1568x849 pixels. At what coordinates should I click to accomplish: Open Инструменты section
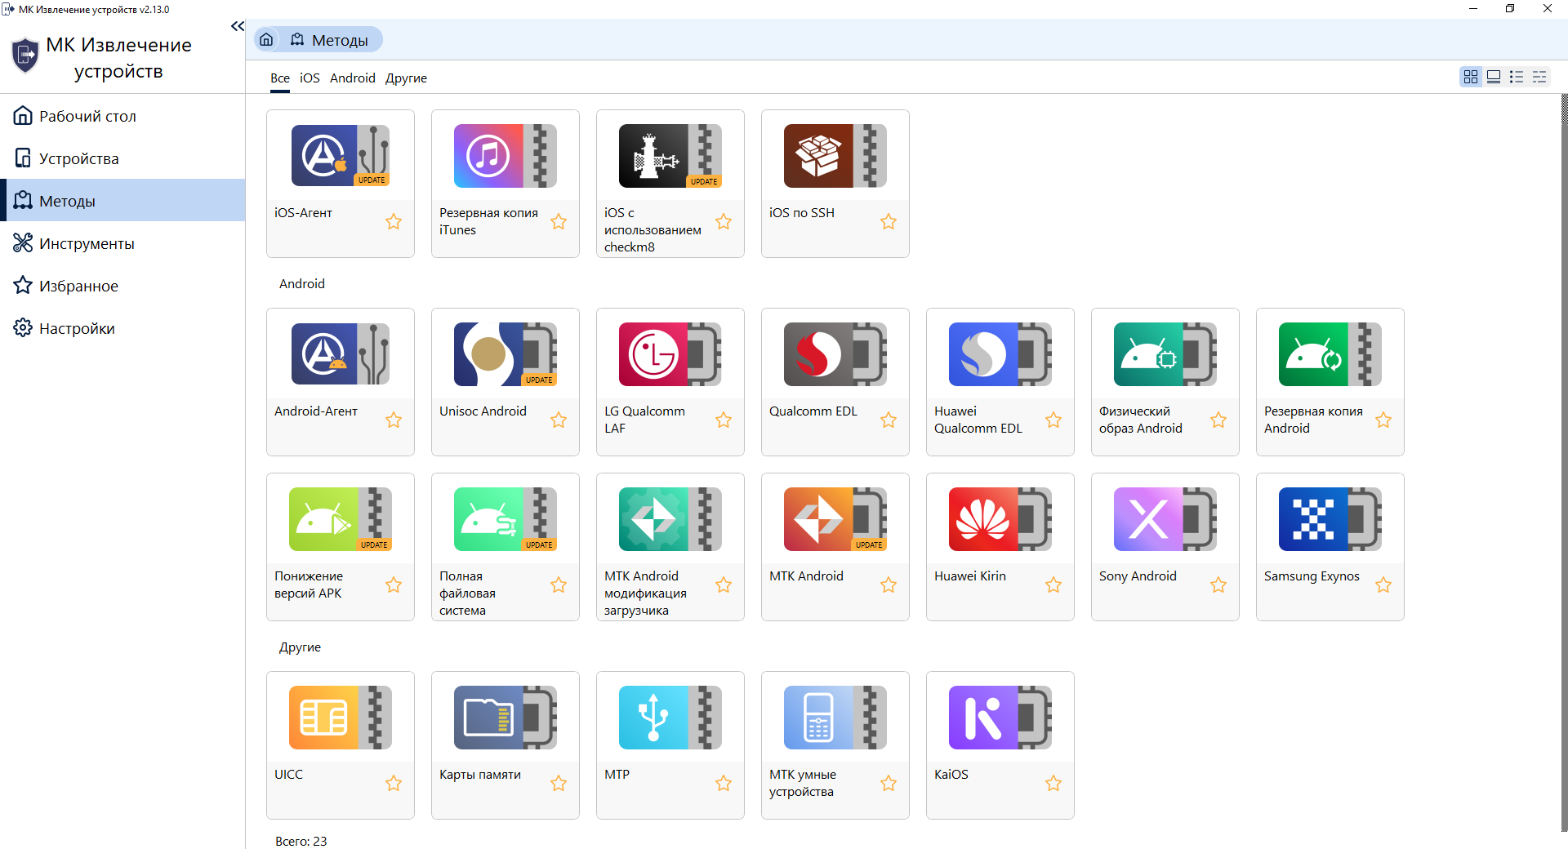122,243
